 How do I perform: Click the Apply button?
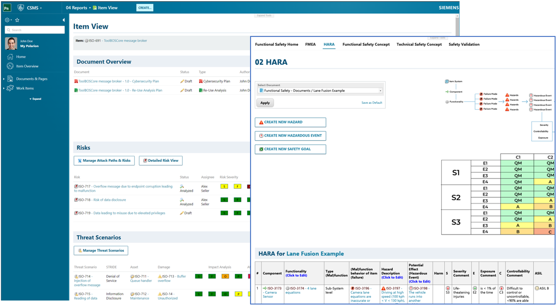pos(265,103)
